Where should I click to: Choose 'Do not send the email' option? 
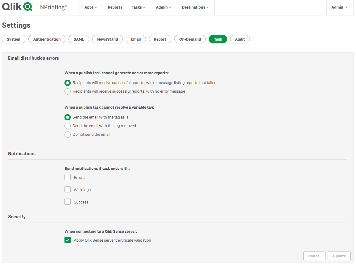point(68,135)
